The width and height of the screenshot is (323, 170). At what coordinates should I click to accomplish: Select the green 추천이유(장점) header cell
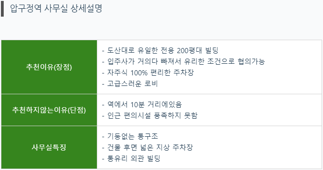49,67
